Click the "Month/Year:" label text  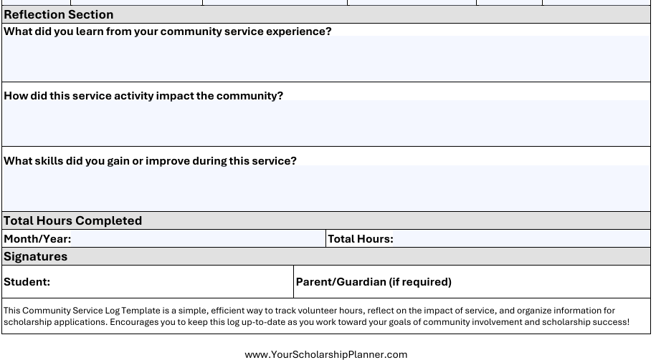(37, 239)
